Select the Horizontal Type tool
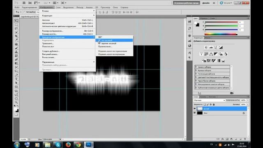Viewport: 263px width, 148px height. tap(16, 79)
